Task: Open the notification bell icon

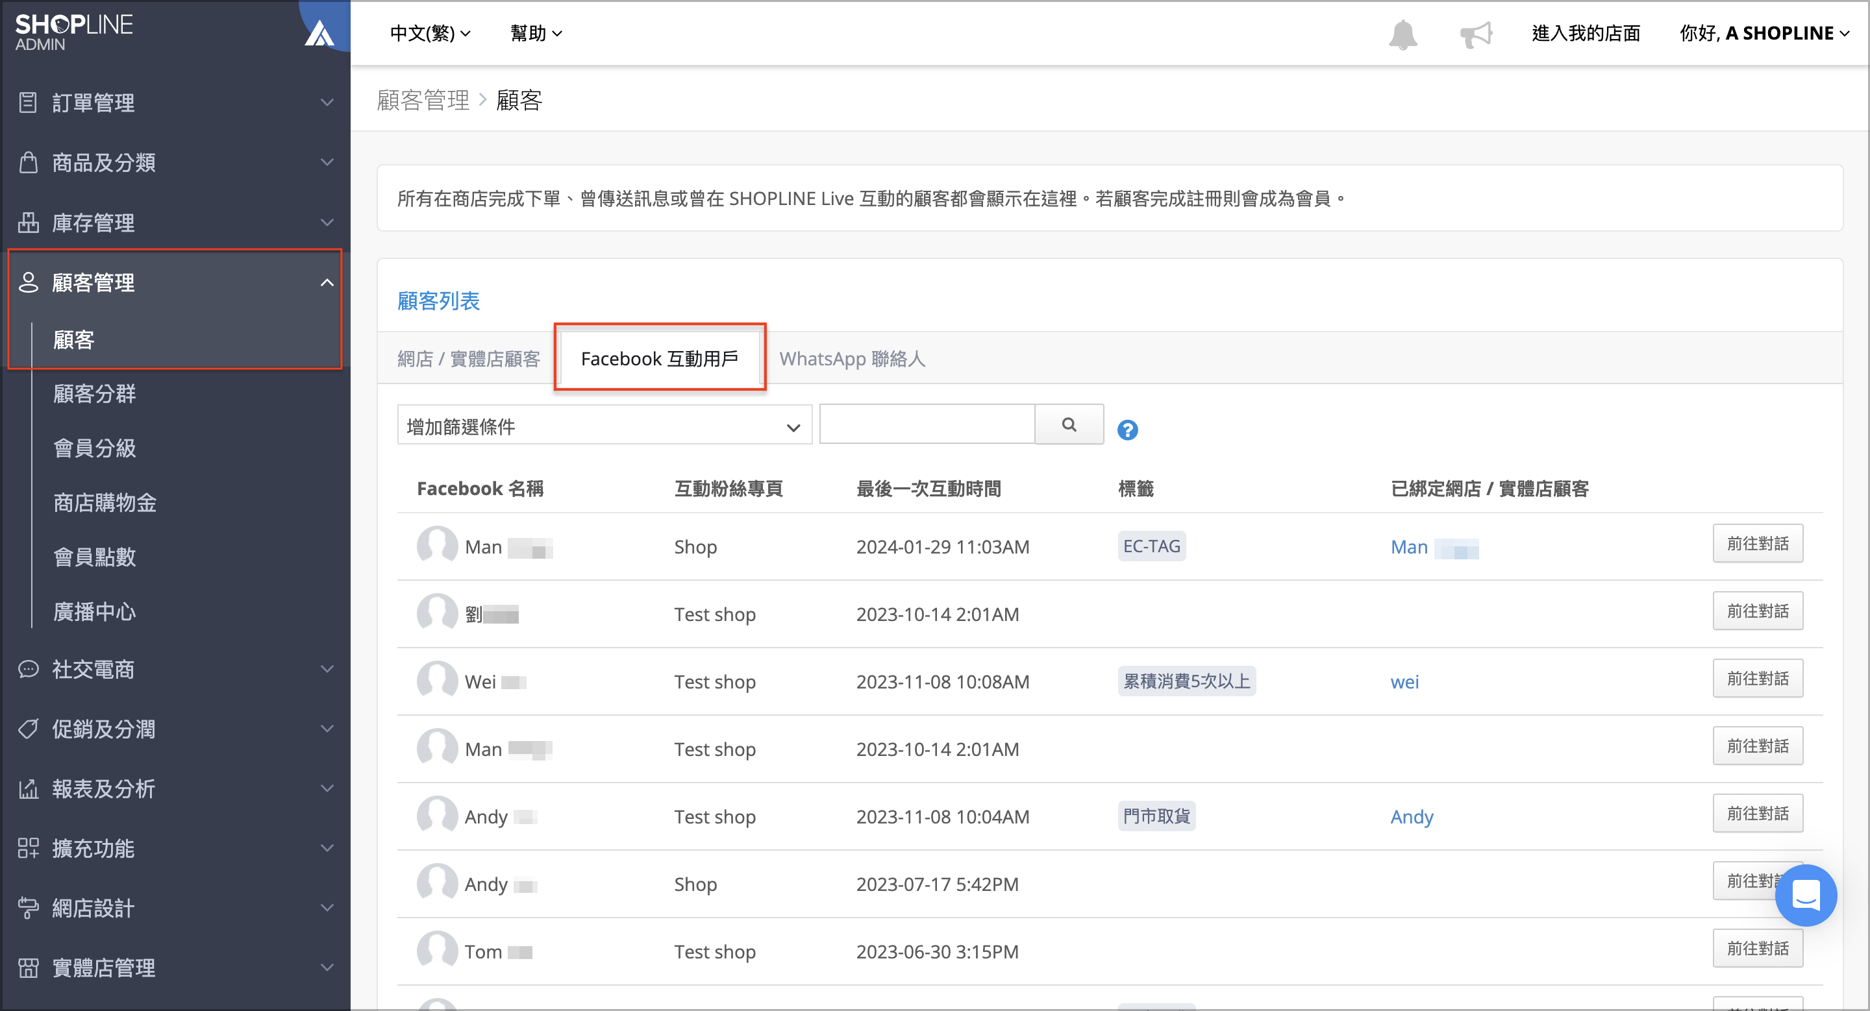Action: pyautogui.click(x=1402, y=34)
